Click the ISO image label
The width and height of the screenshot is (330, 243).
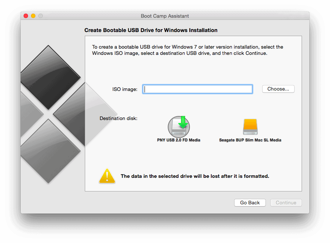point(125,89)
